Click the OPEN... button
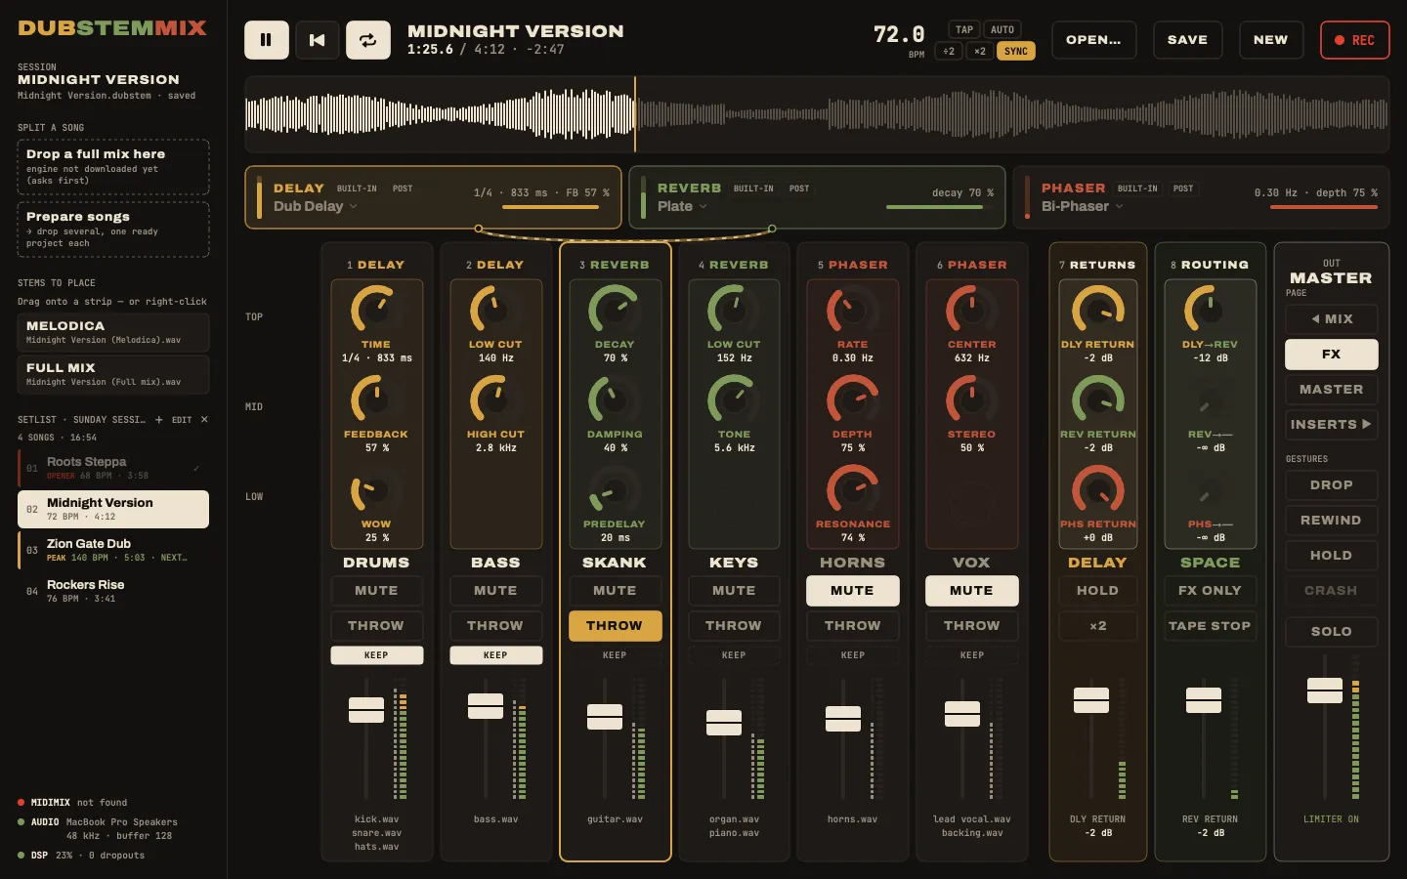Viewport: 1407px width, 879px height. click(1094, 40)
